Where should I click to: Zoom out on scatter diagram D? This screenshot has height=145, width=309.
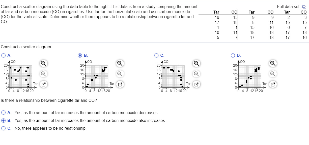272,74
